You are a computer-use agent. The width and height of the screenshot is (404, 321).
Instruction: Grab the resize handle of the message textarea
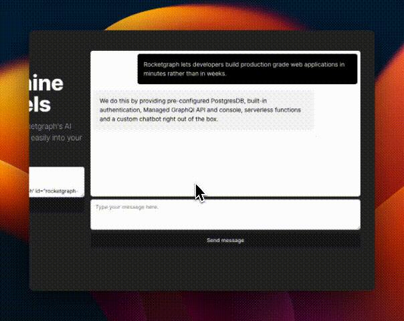point(359,227)
